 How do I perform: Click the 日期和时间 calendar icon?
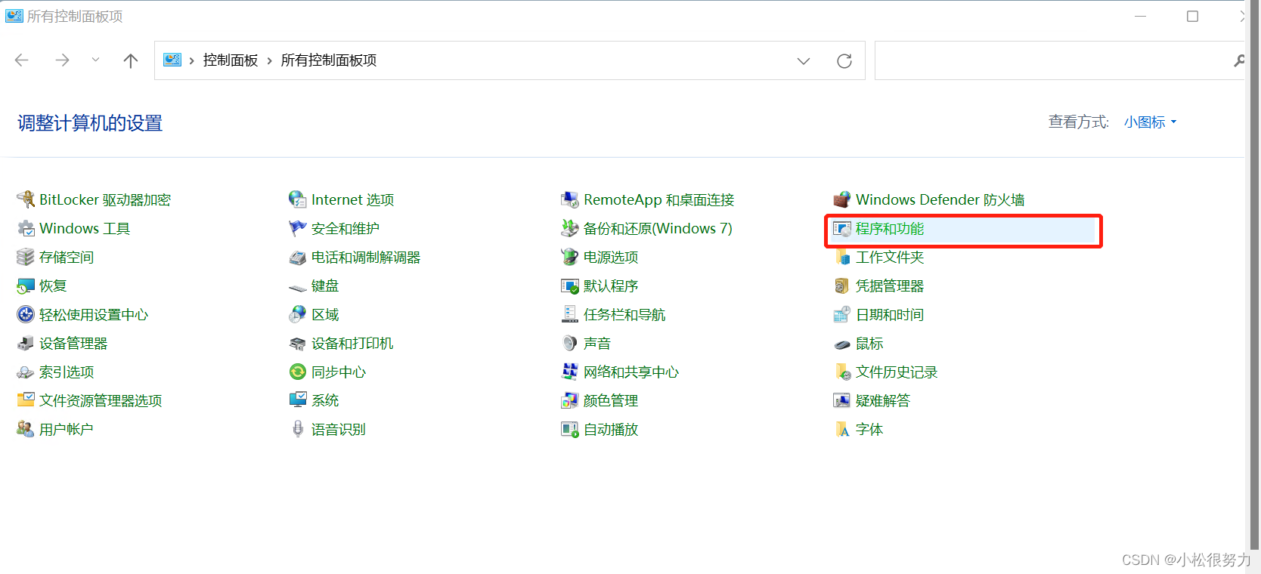click(x=842, y=314)
